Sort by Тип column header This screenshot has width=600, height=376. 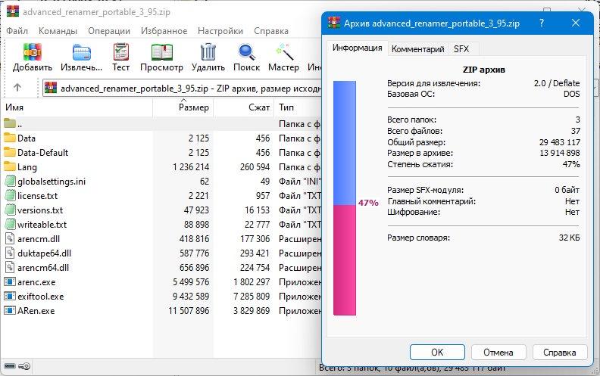click(298, 107)
